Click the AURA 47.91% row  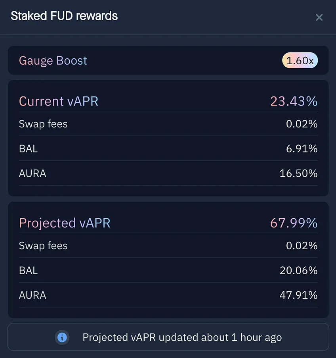tap(168, 295)
